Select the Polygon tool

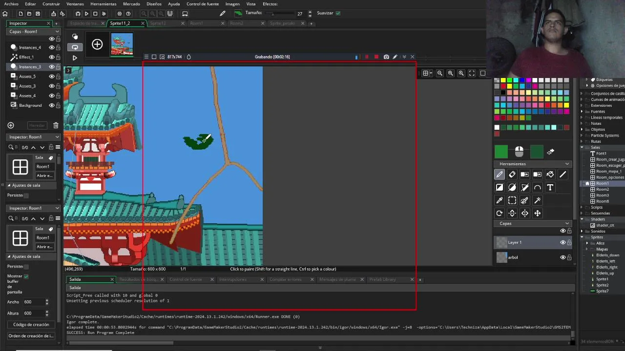click(x=525, y=187)
